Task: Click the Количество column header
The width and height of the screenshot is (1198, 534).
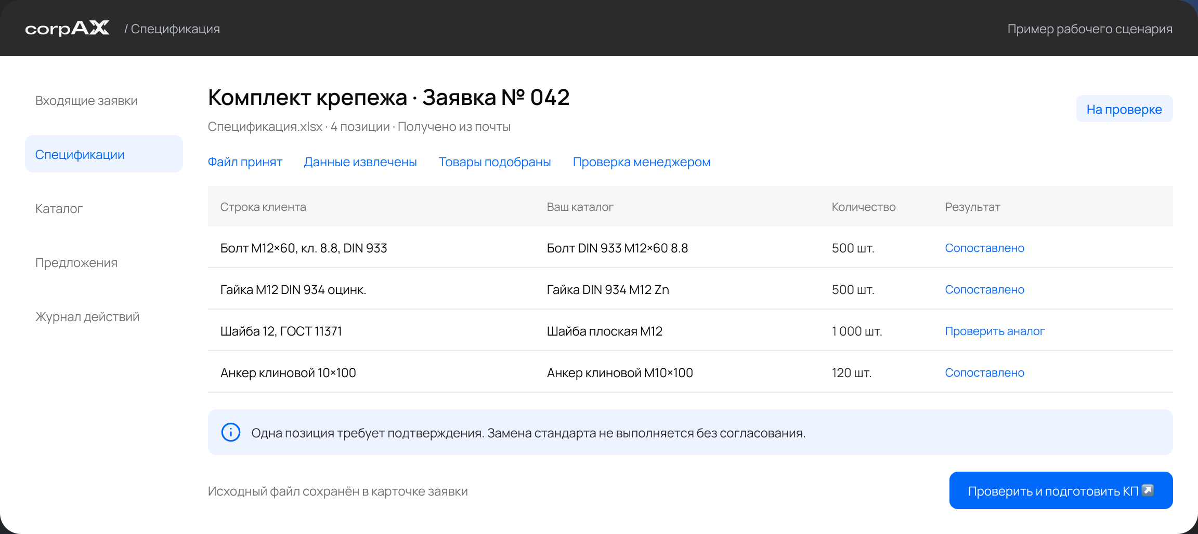Action: (x=864, y=207)
